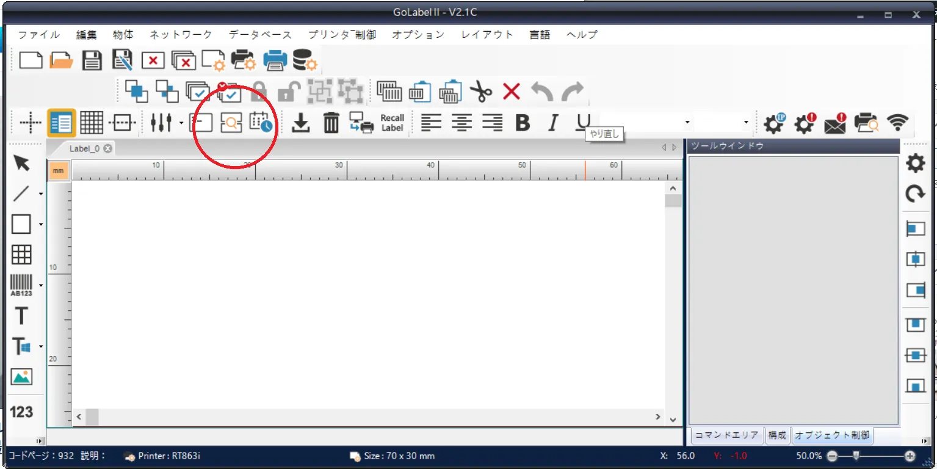
Task: Switch to the オブジェクト制御 tab
Action: point(832,435)
